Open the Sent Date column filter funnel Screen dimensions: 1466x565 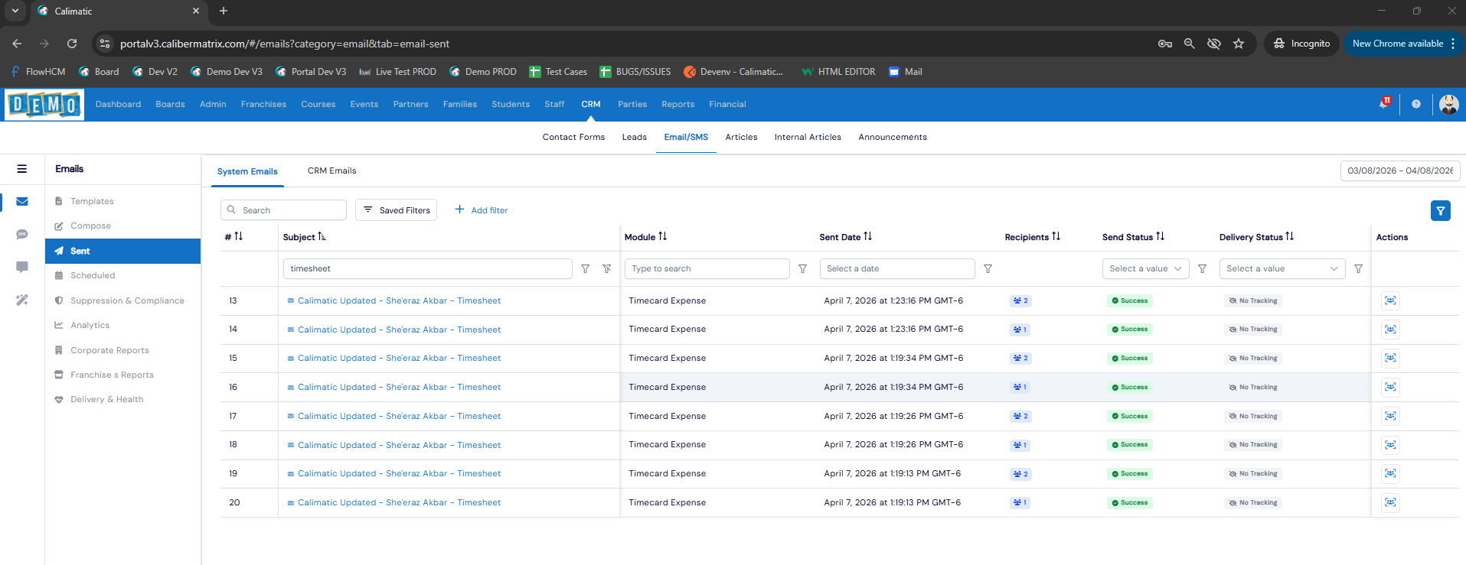click(x=988, y=269)
